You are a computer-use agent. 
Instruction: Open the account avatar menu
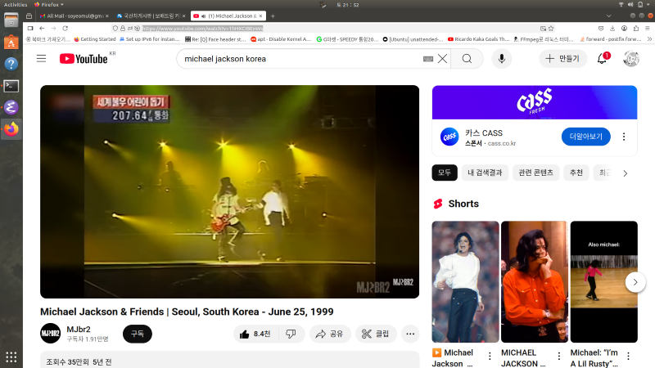click(631, 59)
